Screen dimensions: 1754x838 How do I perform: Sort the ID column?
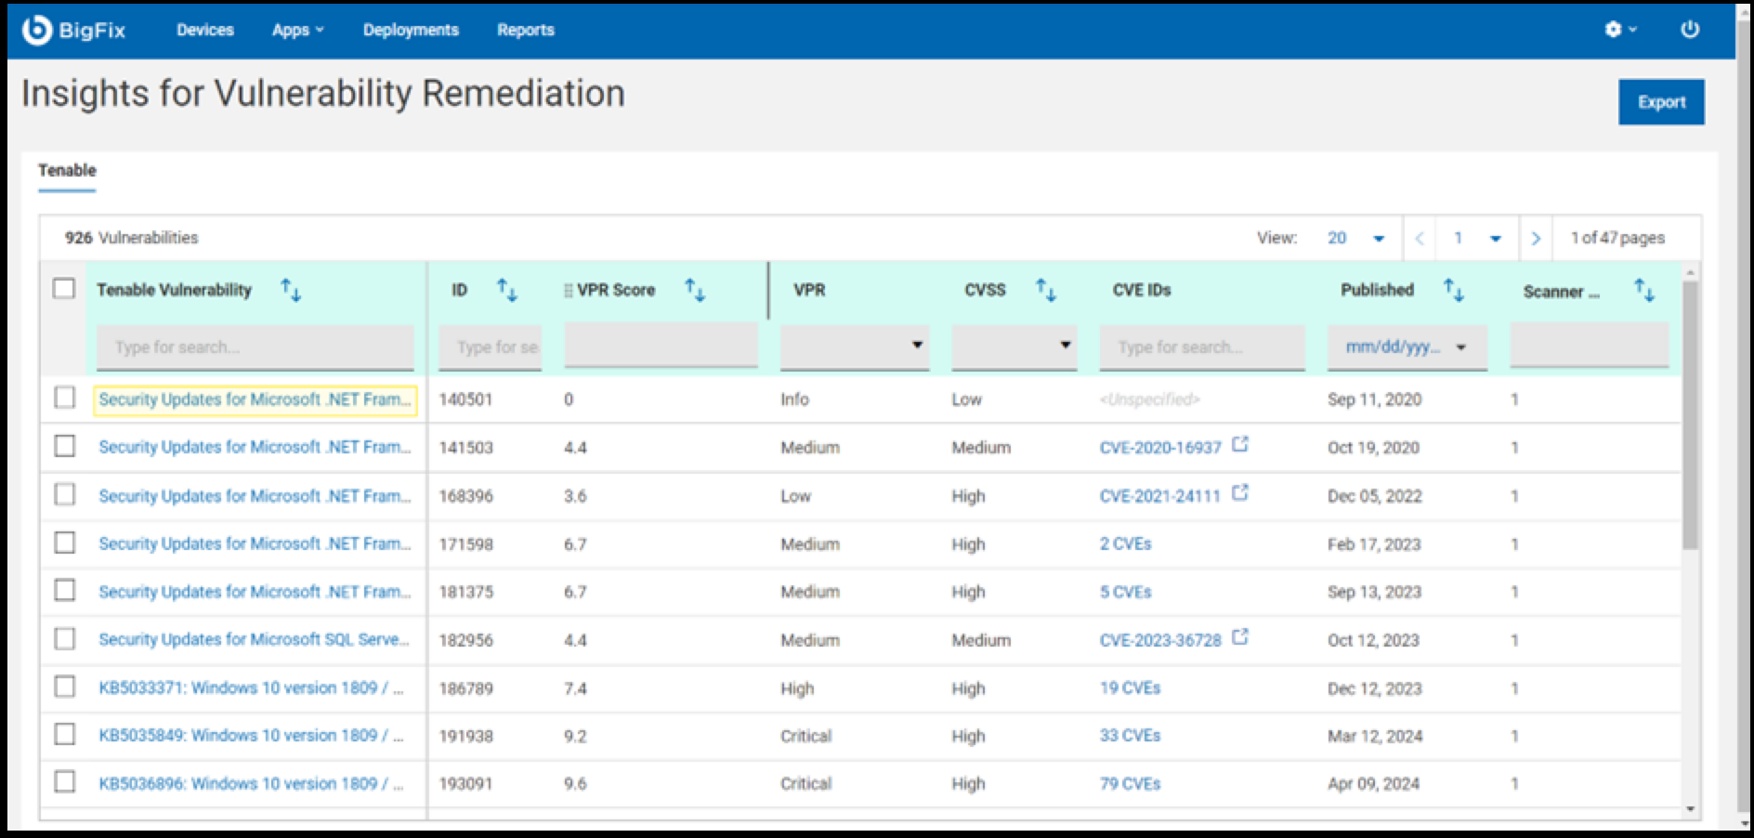click(508, 289)
